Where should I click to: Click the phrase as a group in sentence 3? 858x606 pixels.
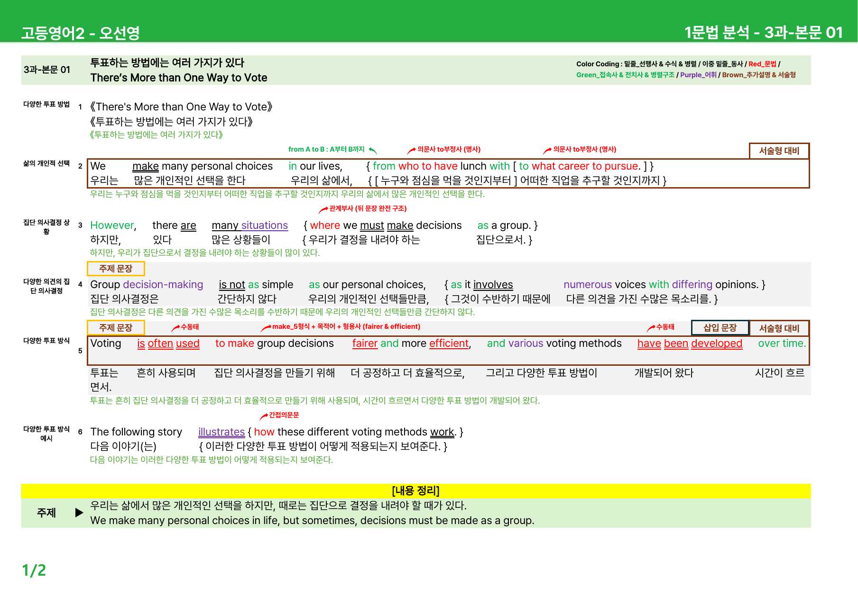[x=503, y=226]
